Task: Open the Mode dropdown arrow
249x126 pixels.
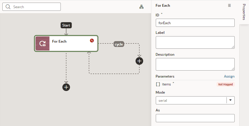Action: point(230,100)
